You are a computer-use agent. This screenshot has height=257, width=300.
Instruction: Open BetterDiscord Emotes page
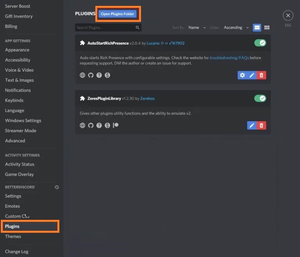pos(12,206)
